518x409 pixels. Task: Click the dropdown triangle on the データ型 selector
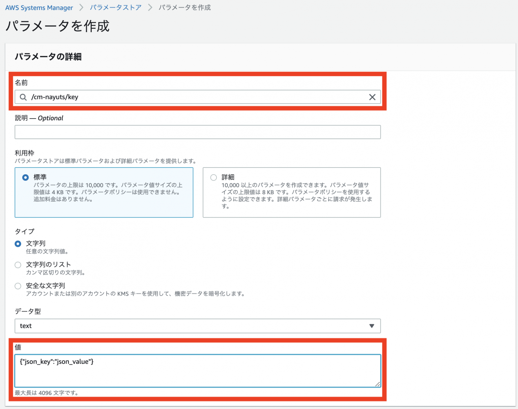[372, 326]
